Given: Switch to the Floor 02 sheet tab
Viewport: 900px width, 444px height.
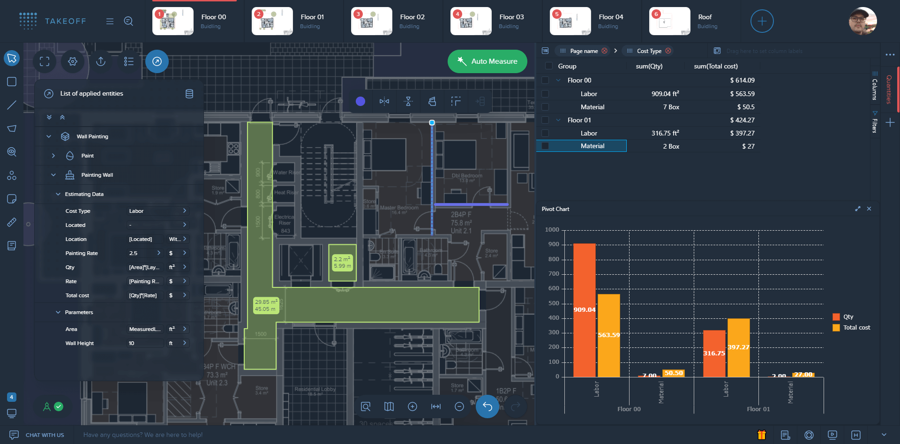Looking at the screenshot, I should coord(394,21).
